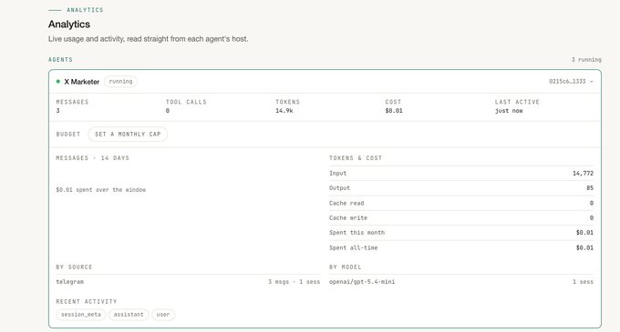Click the $0.01 spent over the window text

tap(101, 190)
